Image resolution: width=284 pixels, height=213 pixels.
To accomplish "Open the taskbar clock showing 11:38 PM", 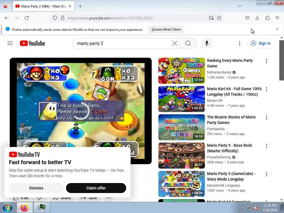I will pyautogui.click(x=270, y=208).
